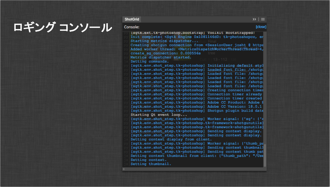The height and width of the screenshot is (187, 330).
Task: Select the "Sending context thumbnail" log line
Action: tap(197, 148)
